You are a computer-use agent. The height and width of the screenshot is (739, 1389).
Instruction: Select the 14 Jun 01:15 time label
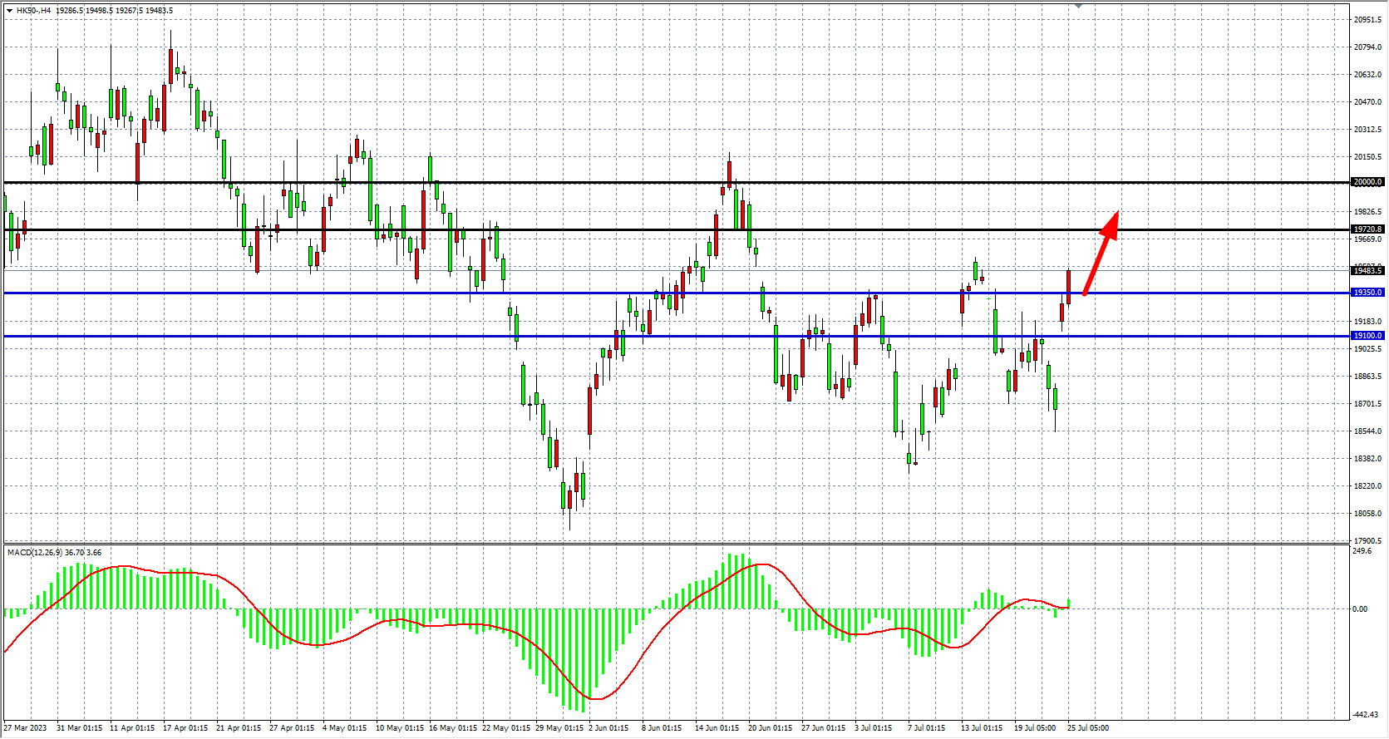(x=717, y=728)
